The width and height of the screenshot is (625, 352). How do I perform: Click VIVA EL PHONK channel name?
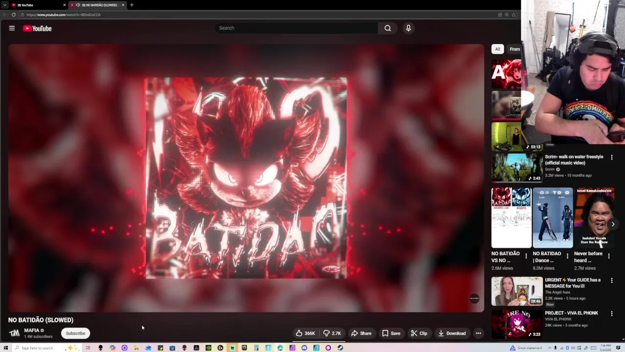(558, 319)
